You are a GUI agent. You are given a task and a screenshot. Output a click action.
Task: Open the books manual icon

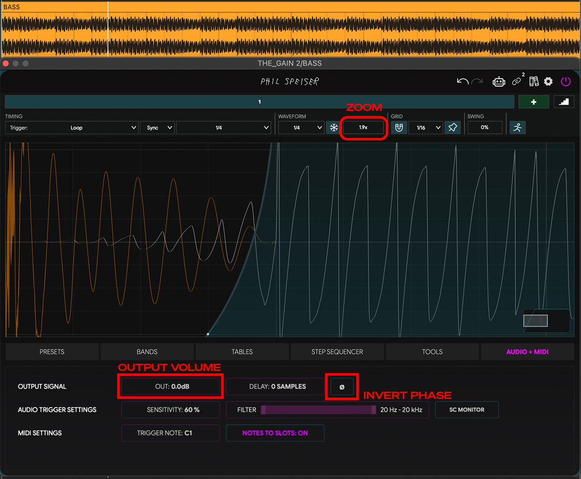pos(534,81)
